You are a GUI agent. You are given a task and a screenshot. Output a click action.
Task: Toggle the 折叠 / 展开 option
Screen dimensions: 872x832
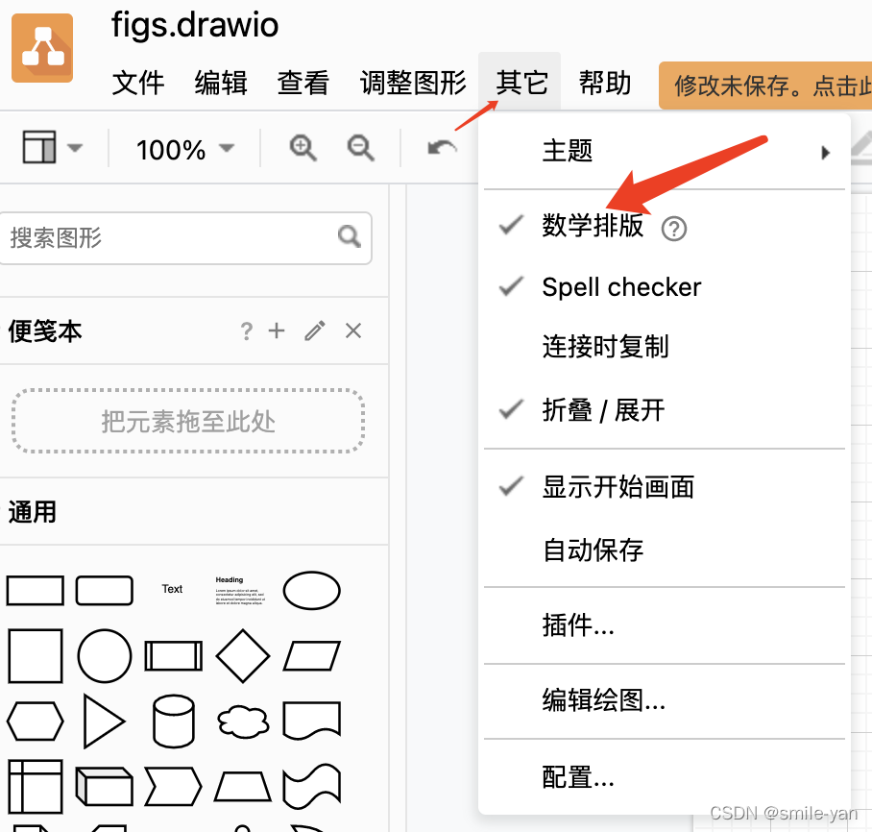664,410
